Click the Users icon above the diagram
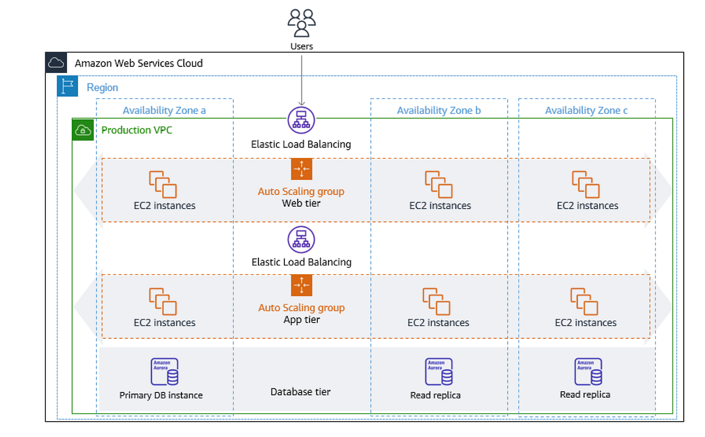705x437 pixels. (x=301, y=23)
